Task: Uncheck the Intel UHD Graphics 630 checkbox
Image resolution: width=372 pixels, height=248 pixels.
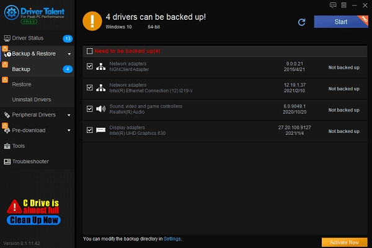Action: pyautogui.click(x=90, y=130)
